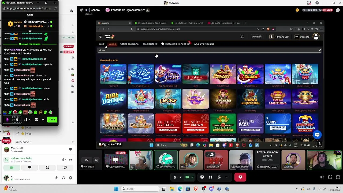Clear the casino search with the X icon
The width and height of the screenshot is (343, 193).
point(320,50)
